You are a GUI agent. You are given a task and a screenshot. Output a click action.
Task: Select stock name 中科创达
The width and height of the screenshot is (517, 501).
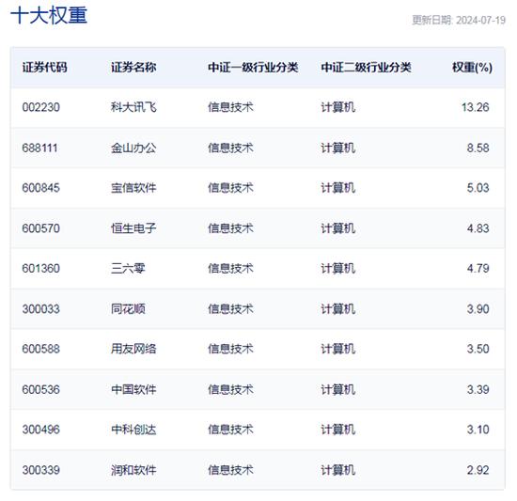[x=133, y=430]
